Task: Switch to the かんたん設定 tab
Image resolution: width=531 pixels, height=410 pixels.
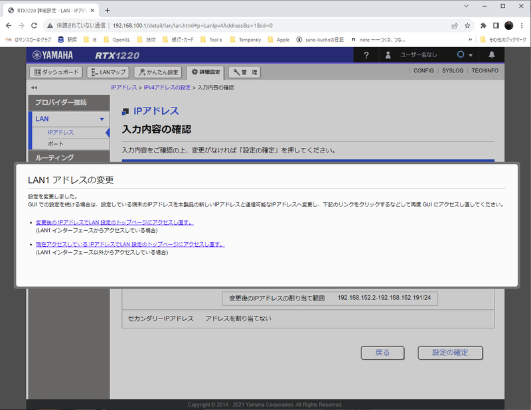Action: (x=158, y=72)
